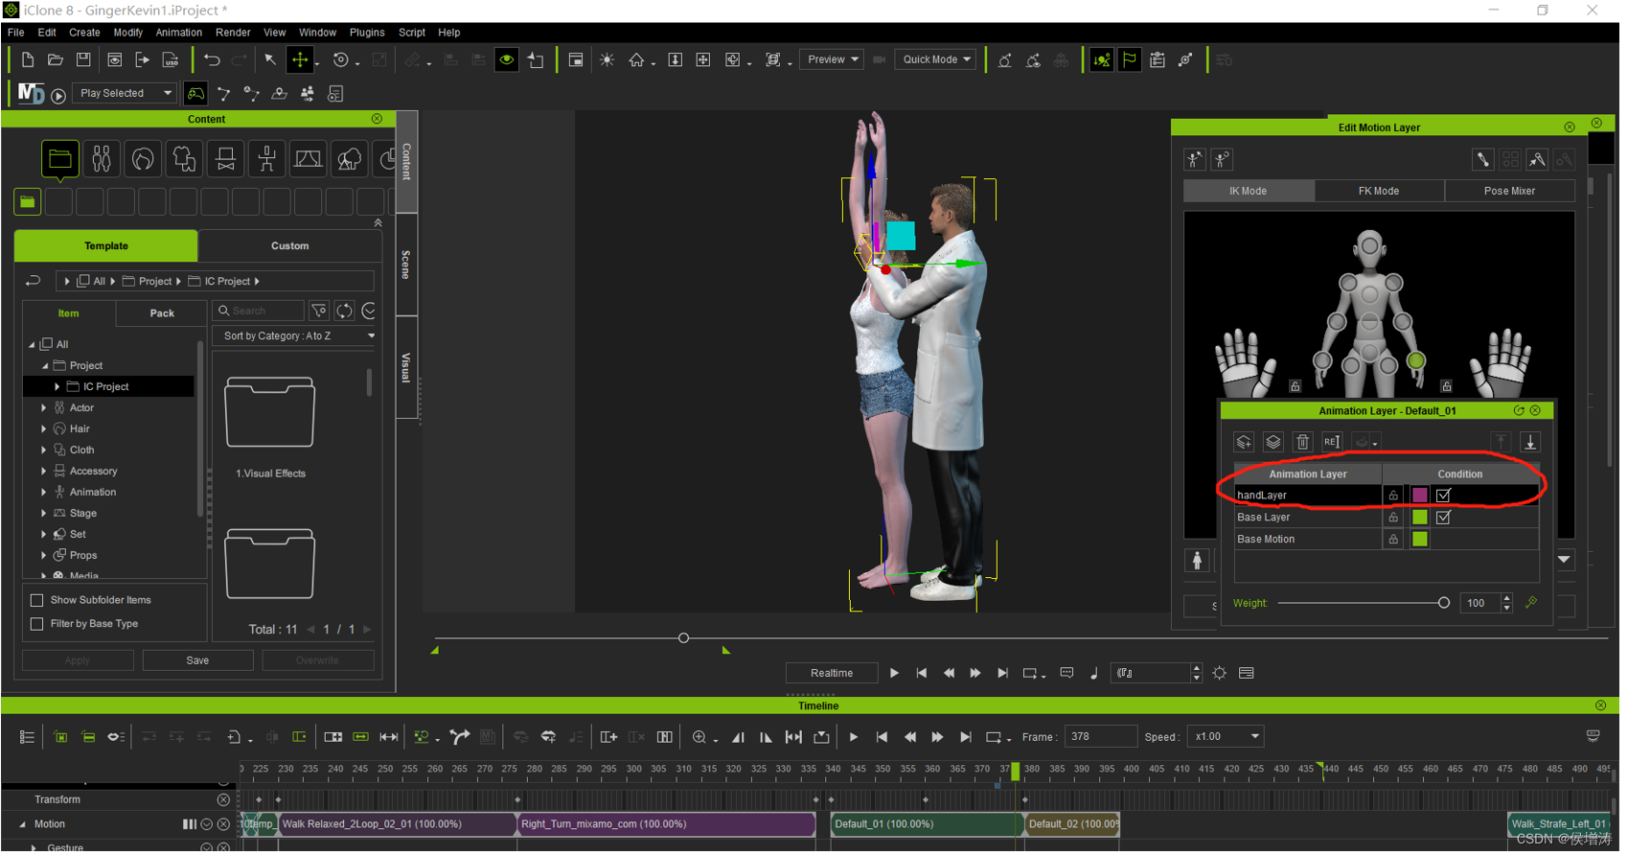The height and width of the screenshot is (855, 1628).
Task: Open the Scene side tab
Action: (x=406, y=265)
